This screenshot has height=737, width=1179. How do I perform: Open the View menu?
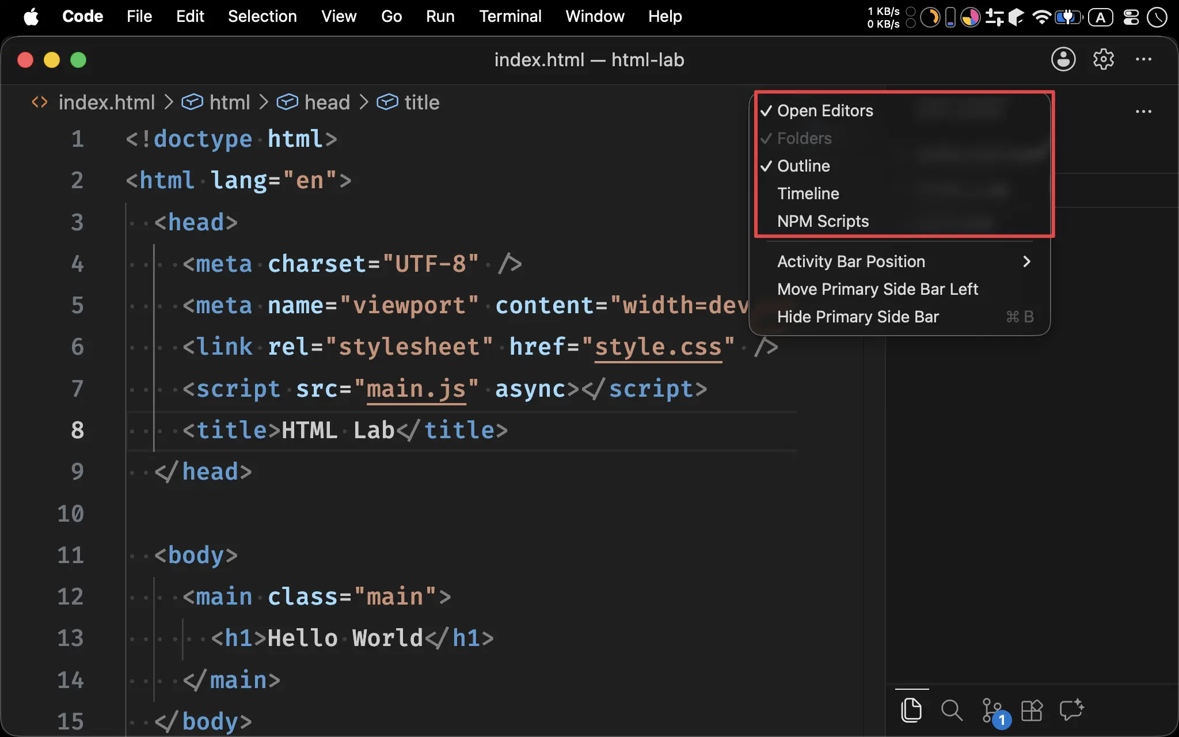click(339, 16)
